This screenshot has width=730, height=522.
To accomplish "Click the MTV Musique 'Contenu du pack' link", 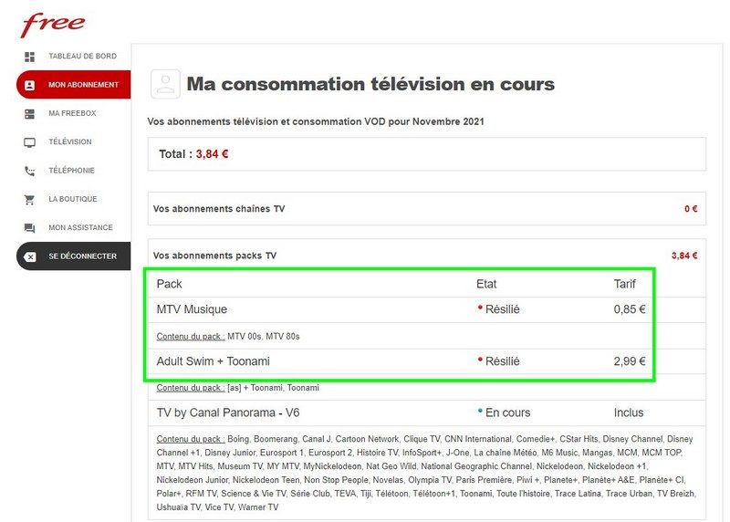I will (191, 336).
